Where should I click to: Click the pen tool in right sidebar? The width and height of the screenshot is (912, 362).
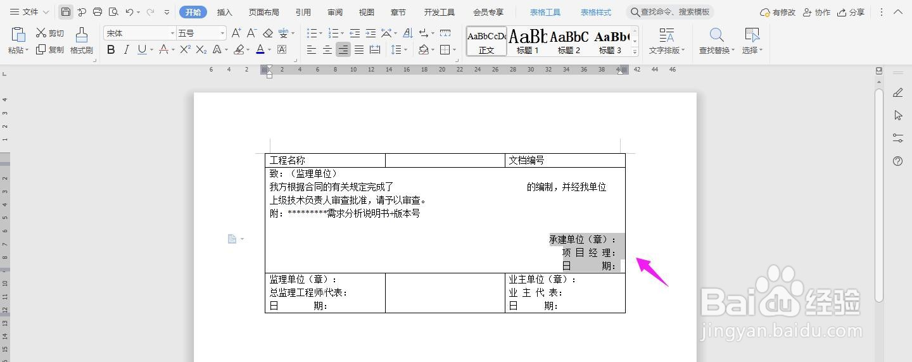click(897, 92)
